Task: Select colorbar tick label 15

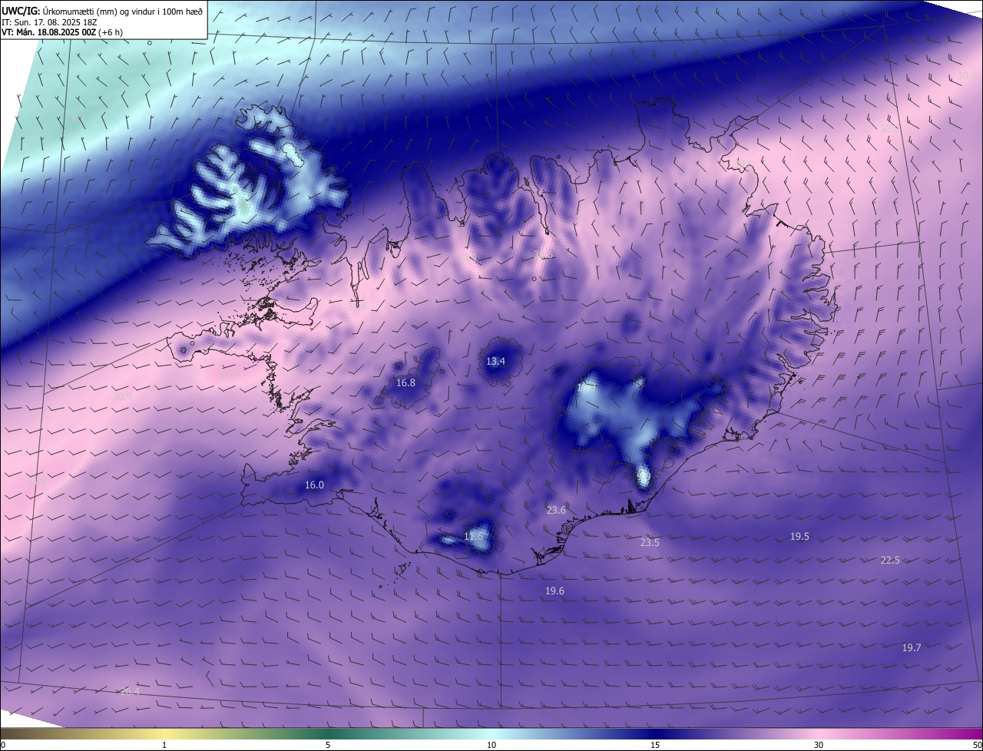Action: click(x=655, y=745)
